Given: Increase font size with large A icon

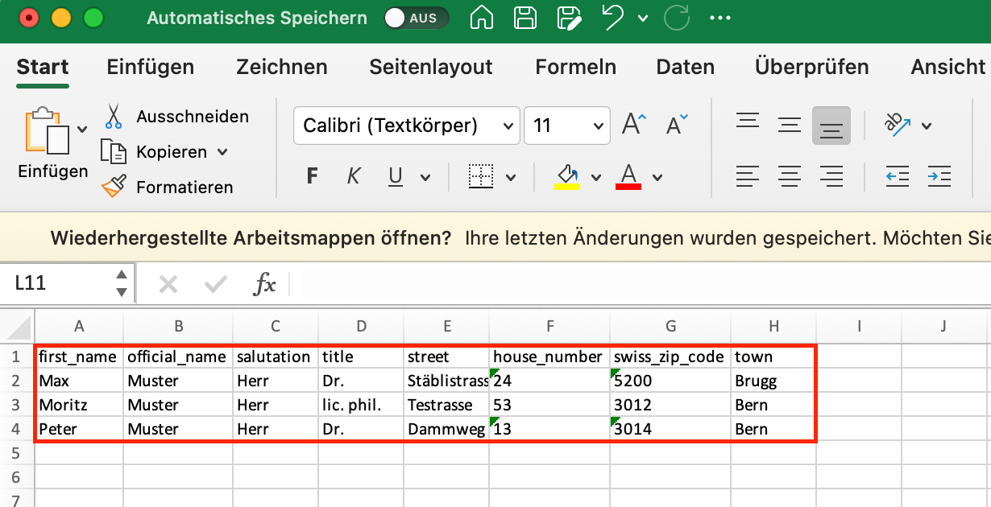Looking at the screenshot, I should tap(633, 126).
